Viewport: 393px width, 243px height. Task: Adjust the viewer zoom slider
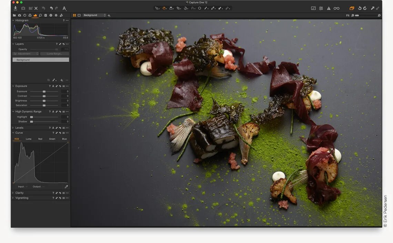[366, 15]
